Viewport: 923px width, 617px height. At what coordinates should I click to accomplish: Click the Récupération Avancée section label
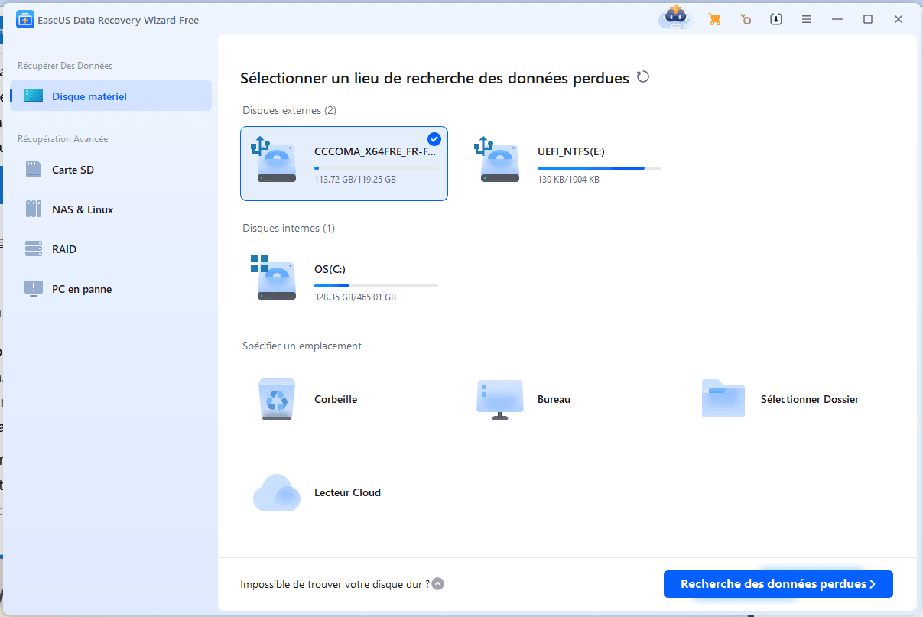tap(63, 139)
